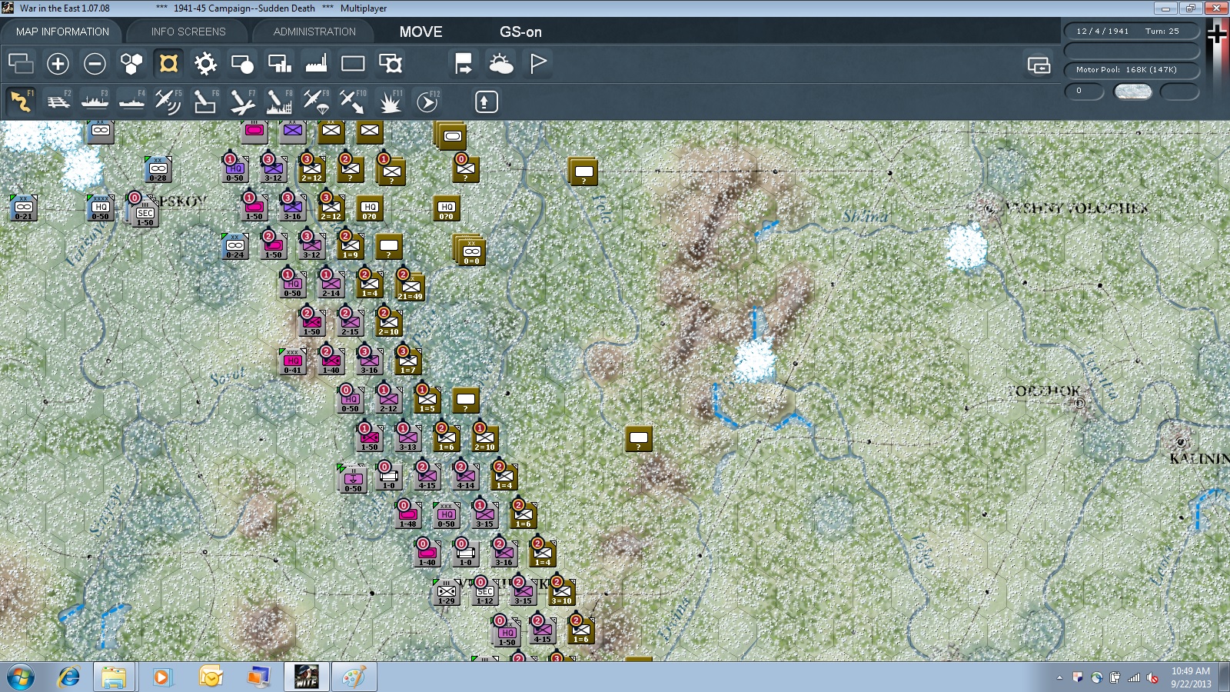Open Windows Explorer folder in taskbar
The width and height of the screenshot is (1230, 692).
[x=114, y=677]
